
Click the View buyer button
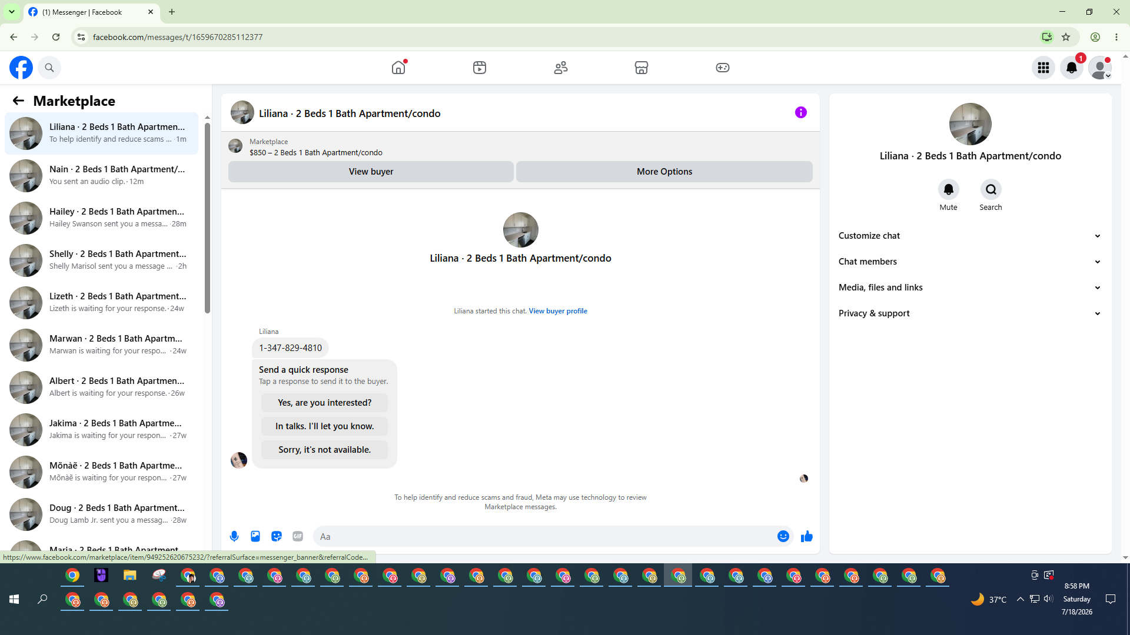coord(371,172)
